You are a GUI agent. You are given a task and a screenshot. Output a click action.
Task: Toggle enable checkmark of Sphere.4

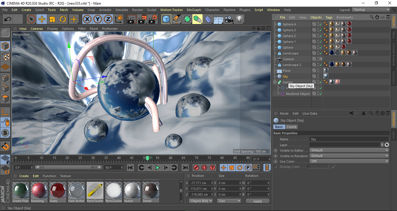coord(321,24)
